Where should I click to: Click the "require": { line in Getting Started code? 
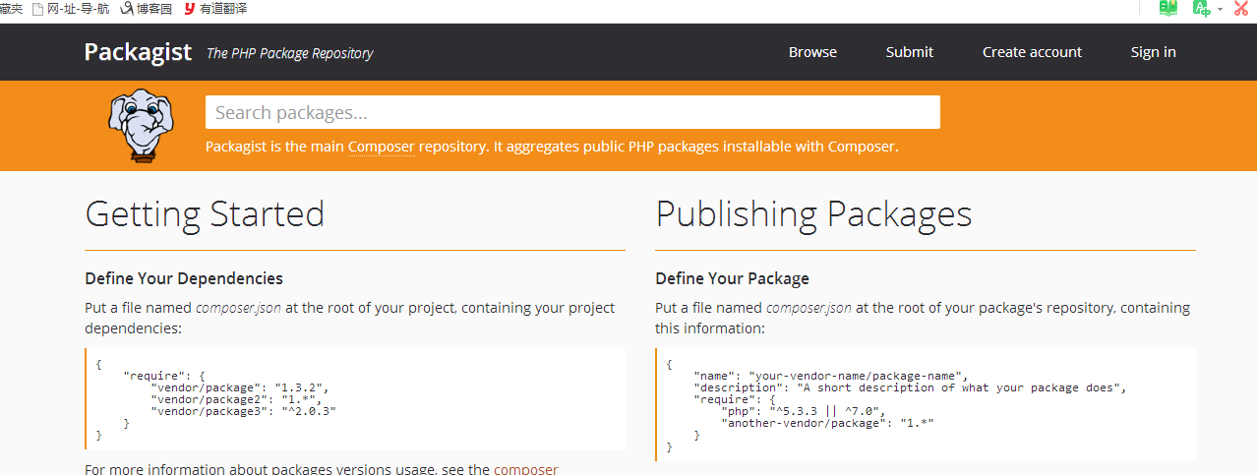pyautogui.click(x=162, y=376)
